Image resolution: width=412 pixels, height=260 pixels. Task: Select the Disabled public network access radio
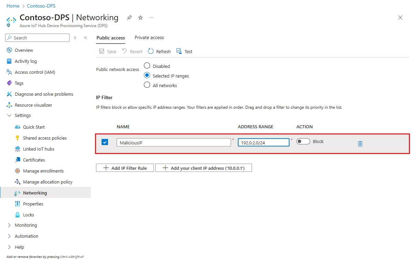[147, 66]
